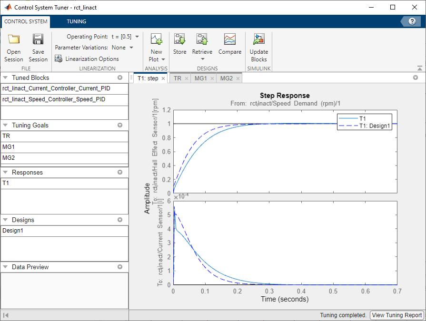Minimize the ribbon with the collapse arrow
The image size is (426, 321).
point(419,68)
